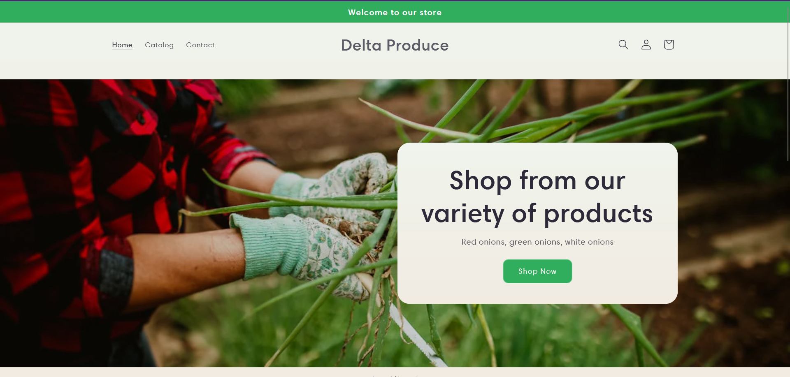The height and width of the screenshot is (377, 790).
Task: Click the green Shop Now button
Action: tap(537, 271)
